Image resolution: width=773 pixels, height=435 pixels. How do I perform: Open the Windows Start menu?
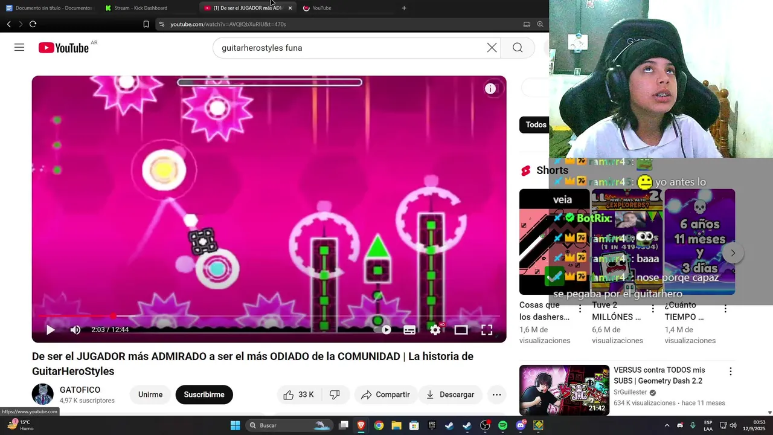coord(235,425)
